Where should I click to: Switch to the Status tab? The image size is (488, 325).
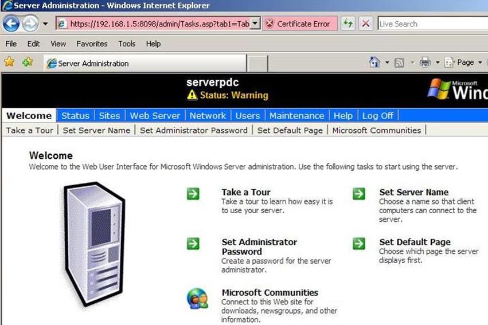75,116
